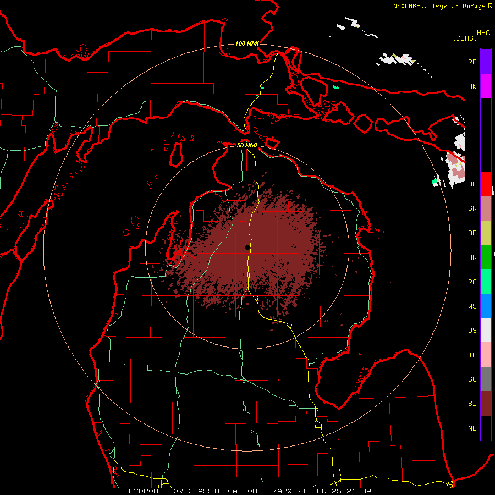Click the "HA" legend label

tap(472, 184)
